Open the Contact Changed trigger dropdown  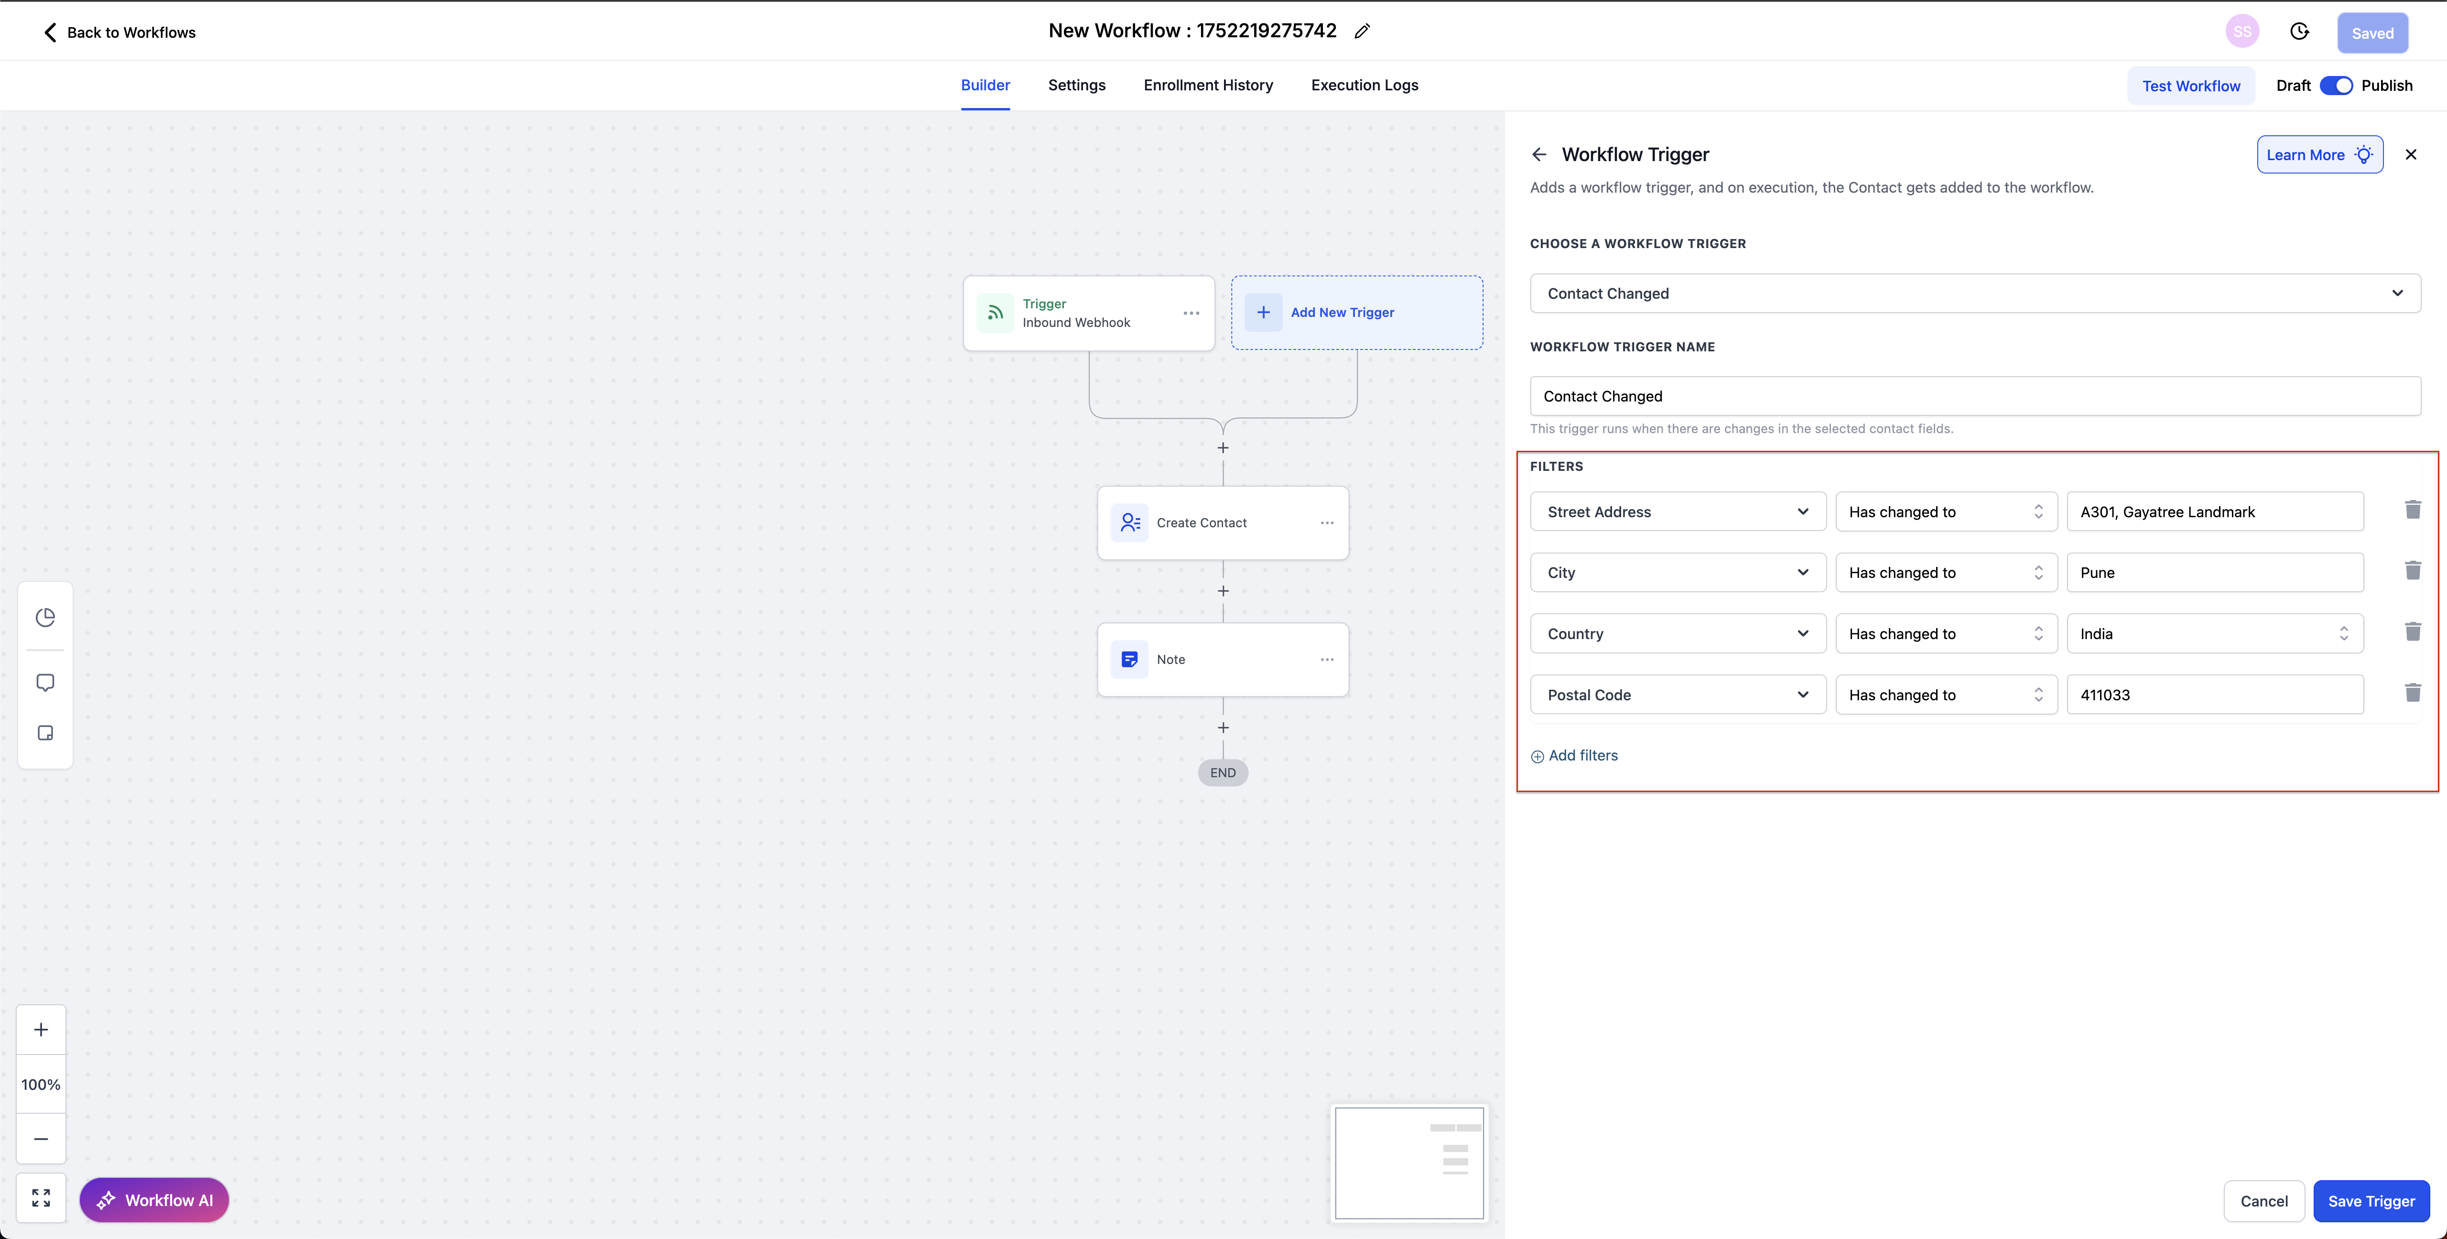tap(1975, 293)
